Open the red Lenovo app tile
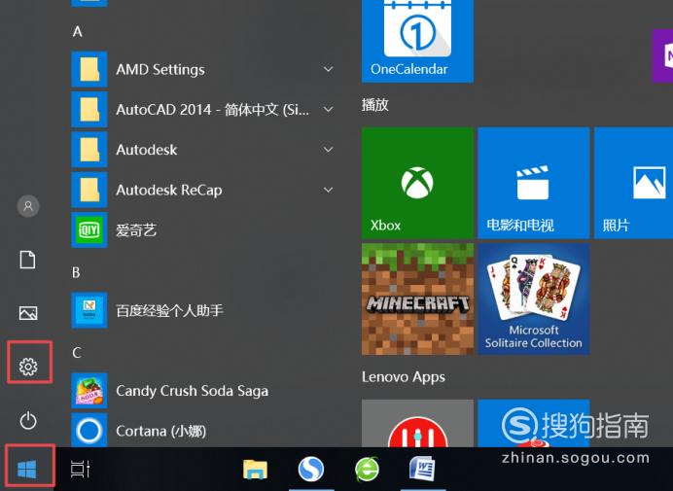Viewport: 673px width, 491px height. [x=417, y=424]
